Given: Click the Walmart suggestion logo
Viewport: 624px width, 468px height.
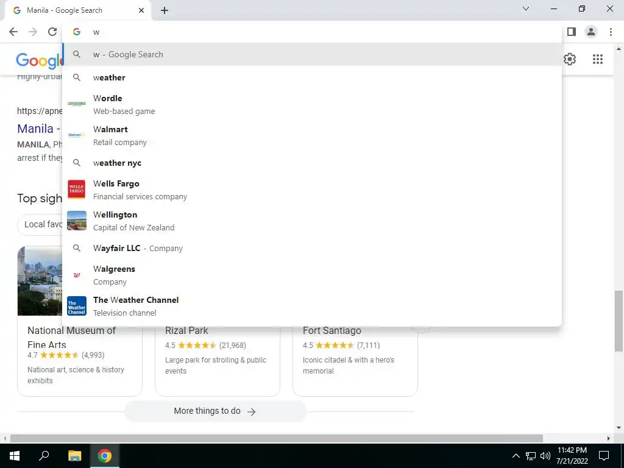Looking at the screenshot, I should tap(76, 135).
